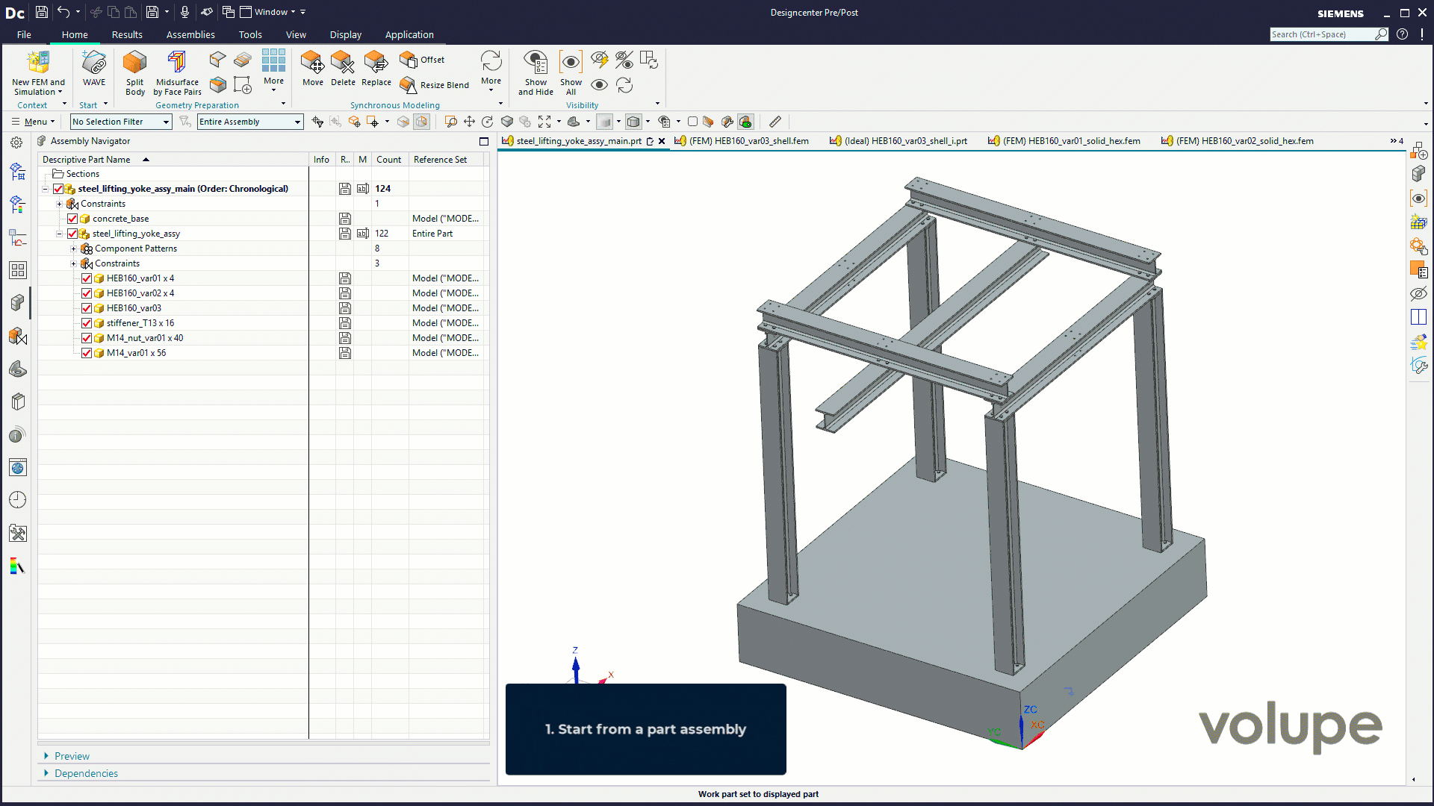Uncheck the concrete_base component checkbox
This screenshot has height=806, width=1434.
[72, 219]
